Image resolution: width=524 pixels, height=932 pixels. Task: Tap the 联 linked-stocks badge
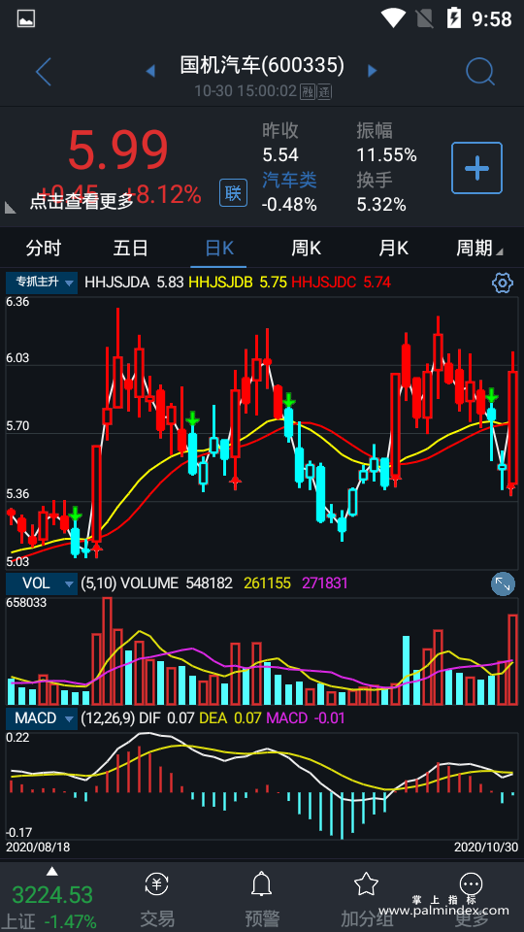tap(234, 193)
